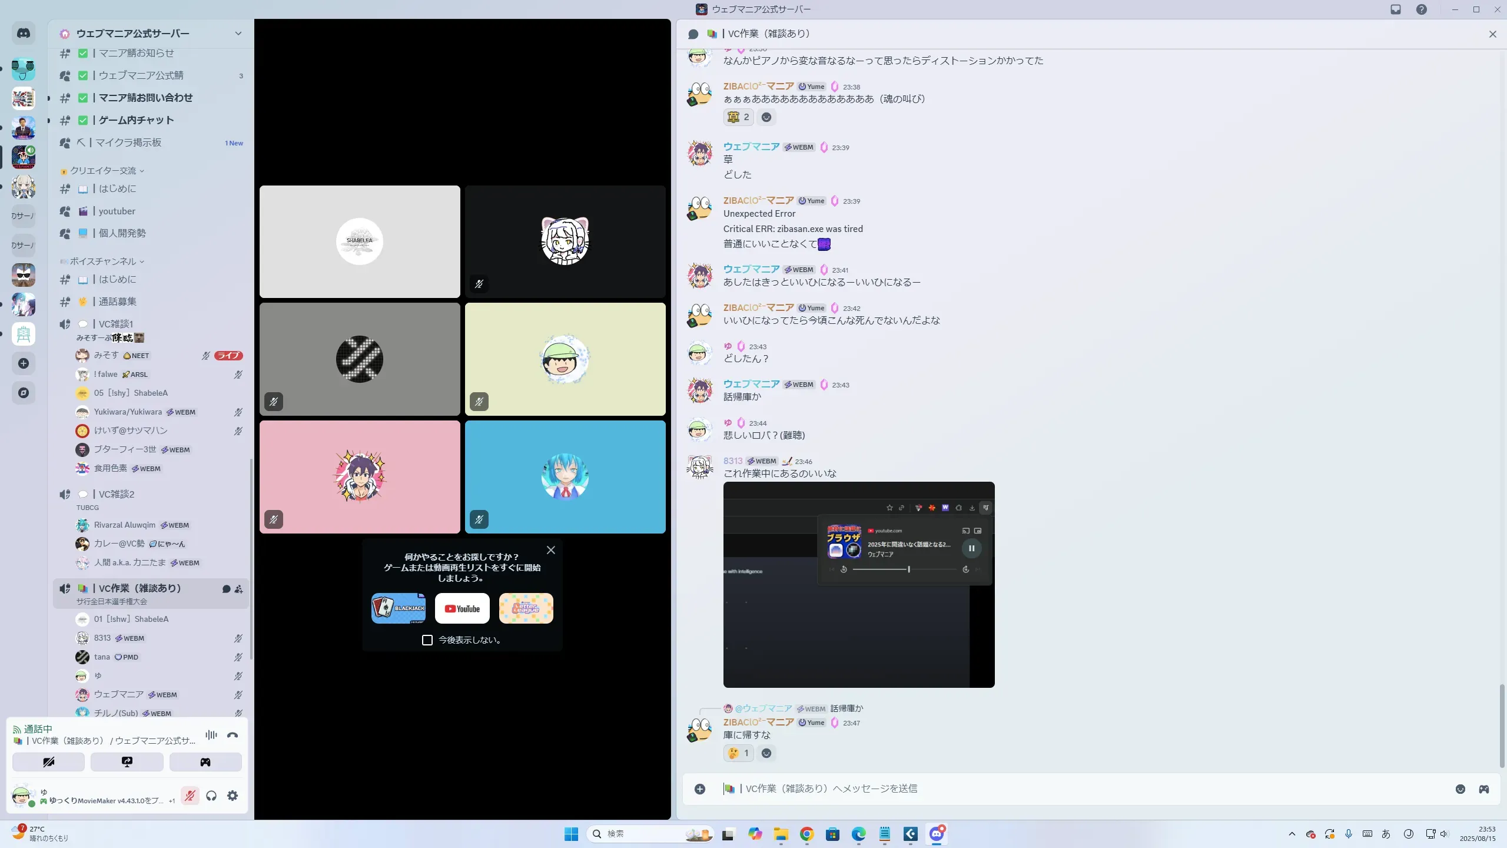The width and height of the screenshot is (1507, 848).
Task: Collapse the クリエイター交流 category
Action: (x=104, y=171)
